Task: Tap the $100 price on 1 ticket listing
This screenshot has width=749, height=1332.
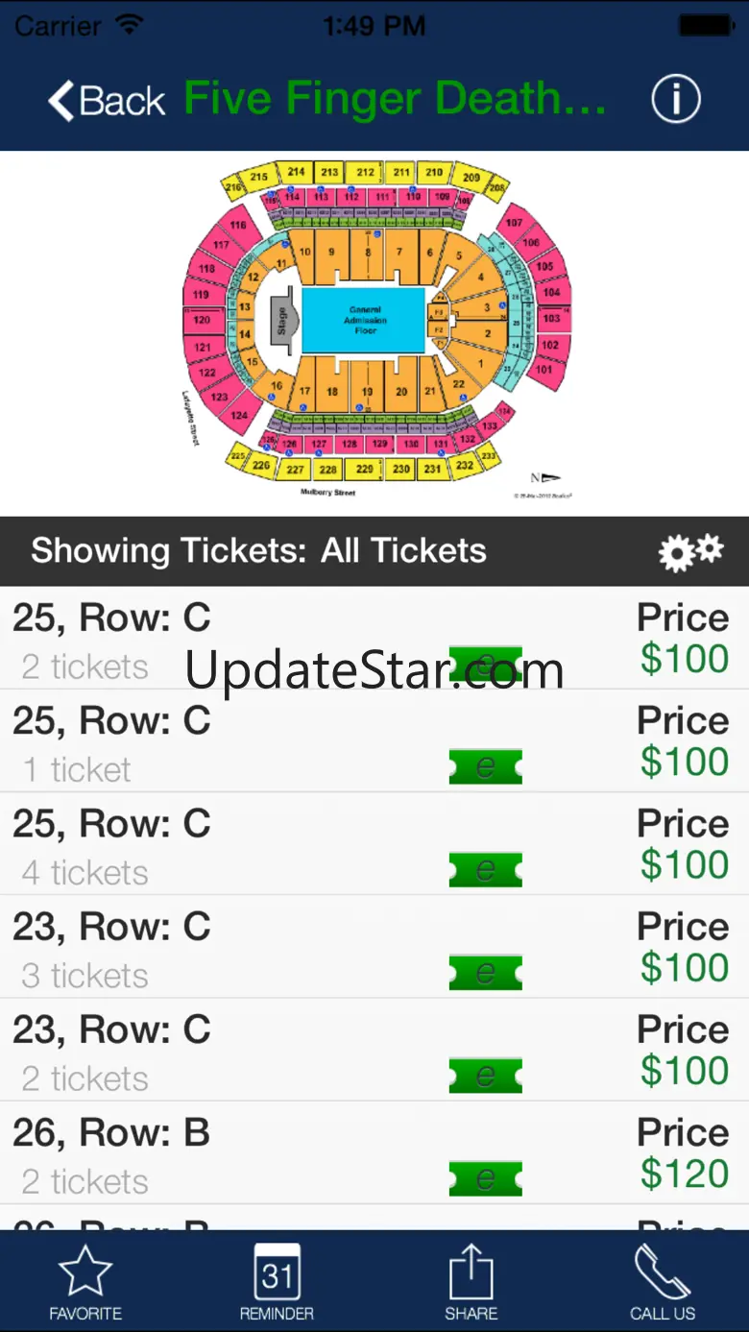Action: 685,762
